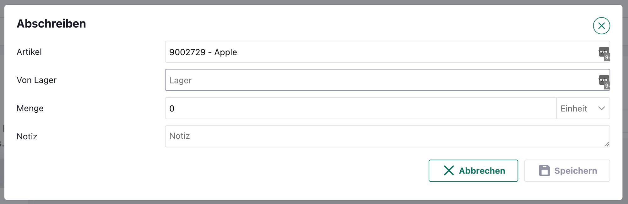Click the password manager icon in Lager field
The width and height of the screenshot is (628, 204).
604,80
